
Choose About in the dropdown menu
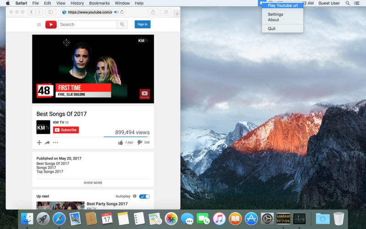pyautogui.click(x=273, y=20)
